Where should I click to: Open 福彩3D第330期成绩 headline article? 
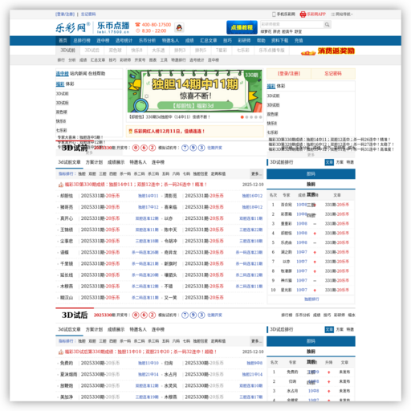(x=136, y=185)
